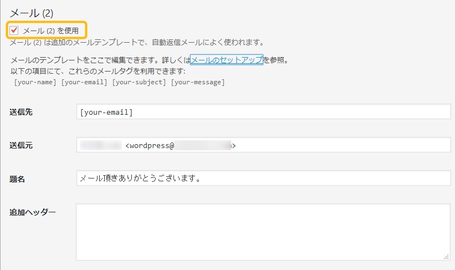
Task: Click the 追加ヘッダー textarea resize handle
Action: tap(447, 257)
